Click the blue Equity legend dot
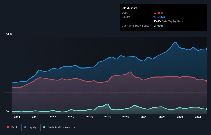Image resolution: width=211 pixels, height=135 pixels. 25,127
